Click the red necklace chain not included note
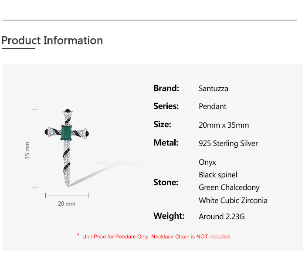 pos(156,237)
